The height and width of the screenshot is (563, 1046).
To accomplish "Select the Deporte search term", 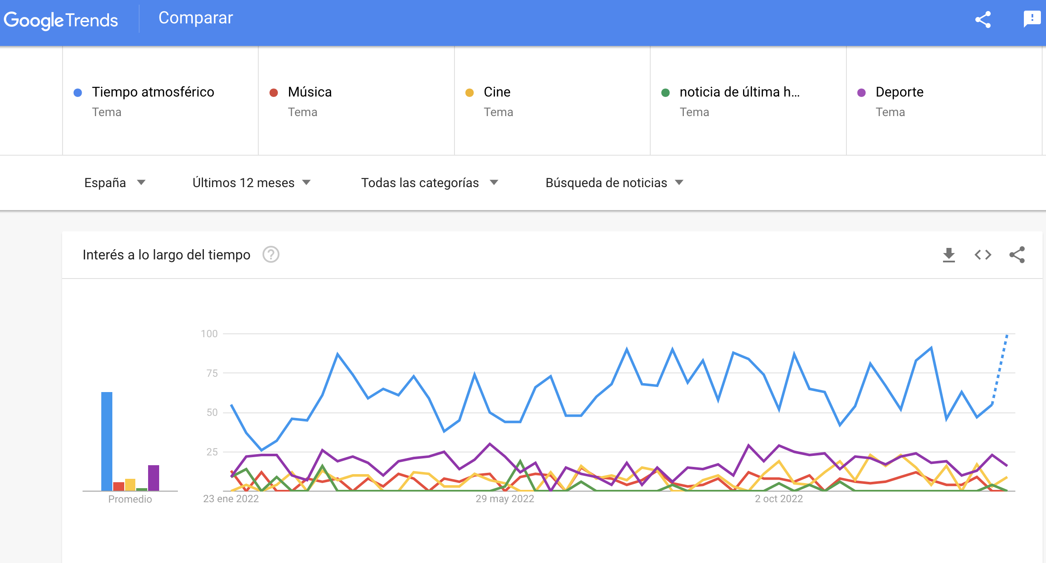I will click(899, 92).
